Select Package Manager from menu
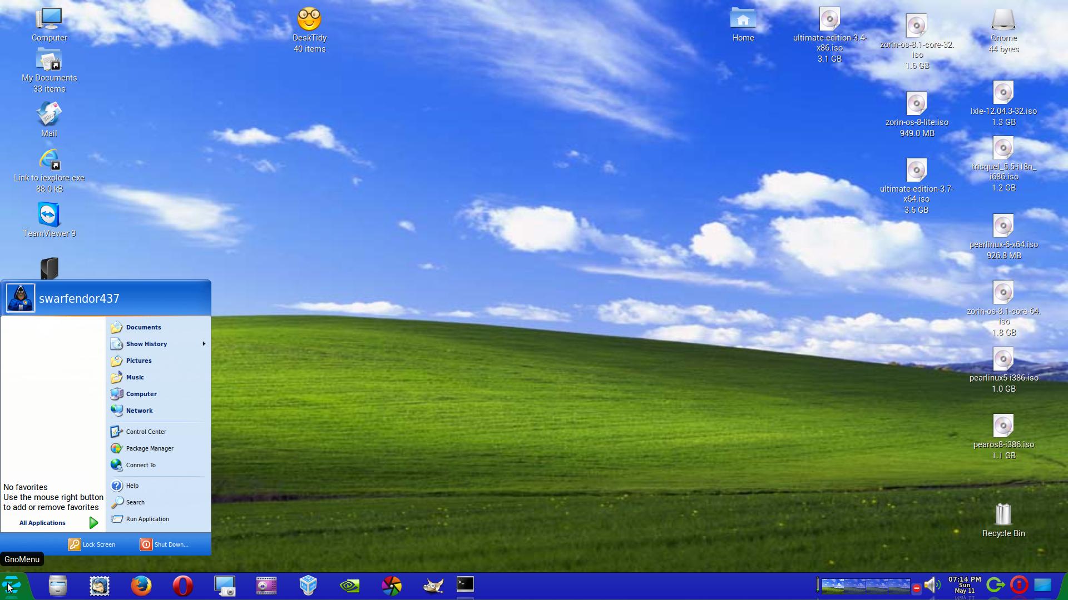Image resolution: width=1068 pixels, height=600 pixels. (x=149, y=448)
